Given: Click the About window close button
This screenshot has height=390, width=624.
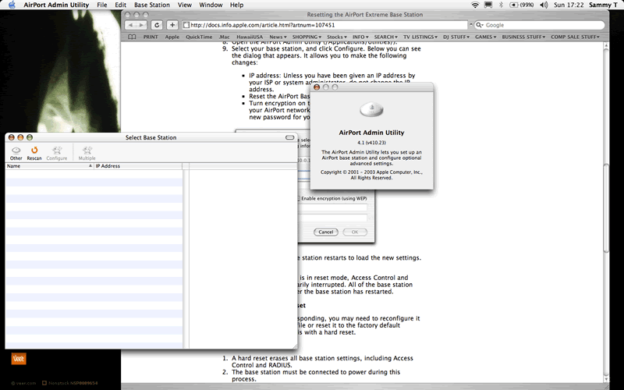Looking at the screenshot, I should click(x=317, y=87).
